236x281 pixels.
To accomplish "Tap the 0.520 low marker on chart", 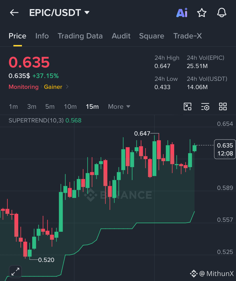I will point(46,260).
